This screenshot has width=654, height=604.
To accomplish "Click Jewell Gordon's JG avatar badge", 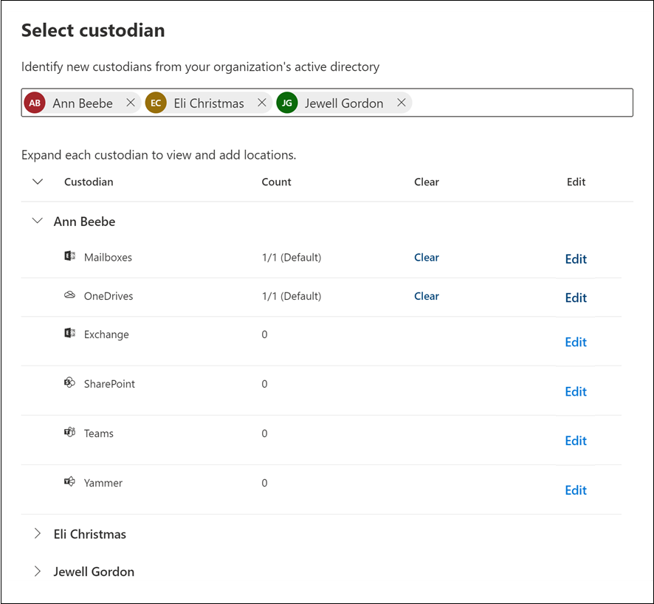I will click(x=286, y=103).
